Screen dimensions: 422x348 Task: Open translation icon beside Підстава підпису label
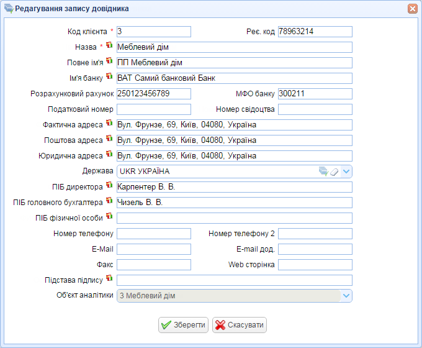pos(109,278)
